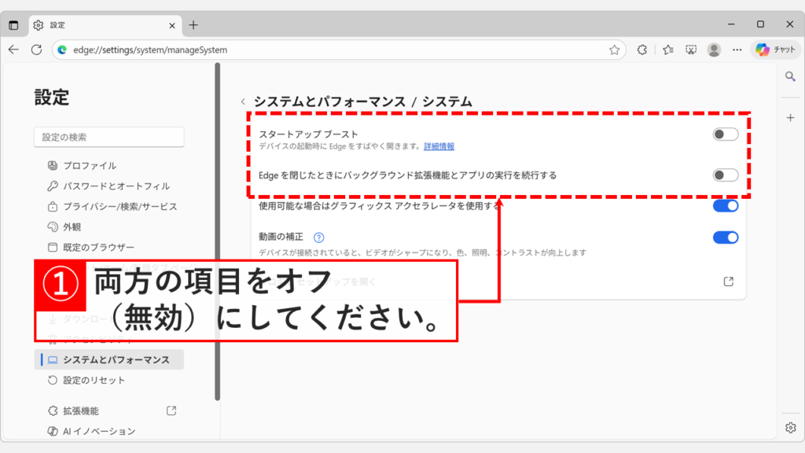Open PC startup settings via external link button
This screenshot has width=805, height=453.
(727, 280)
